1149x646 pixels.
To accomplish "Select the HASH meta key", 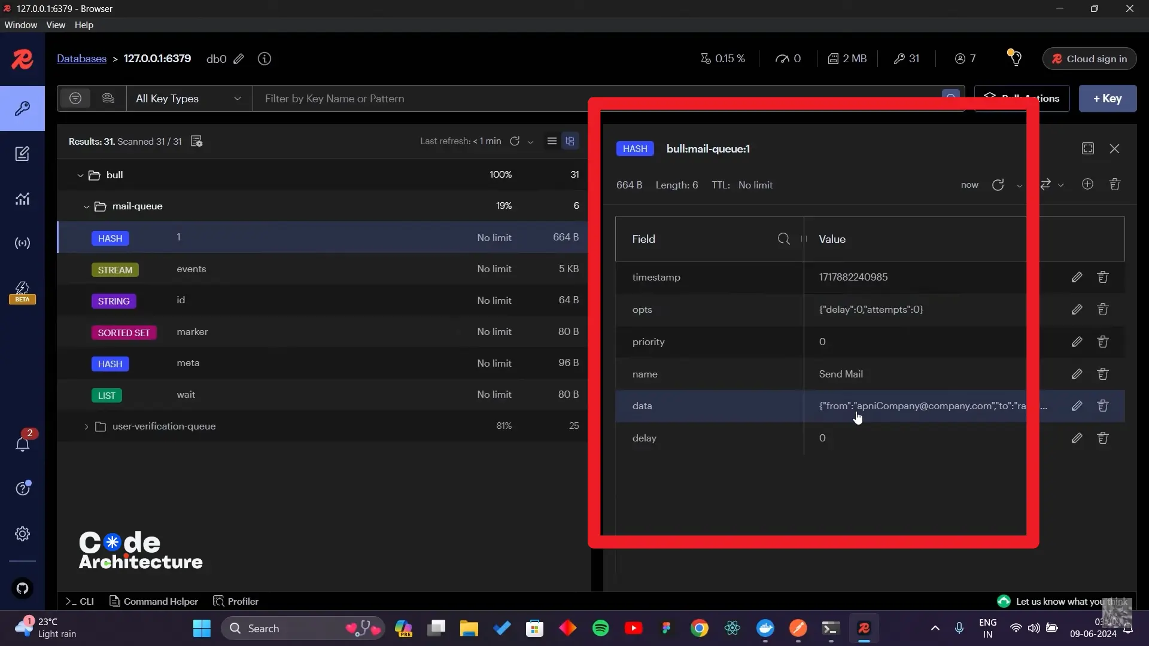I will 323,363.
